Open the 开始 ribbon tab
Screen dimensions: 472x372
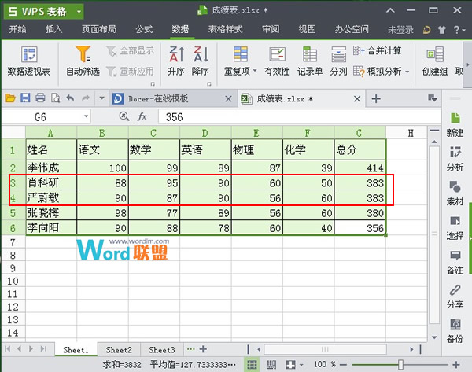(17, 29)
